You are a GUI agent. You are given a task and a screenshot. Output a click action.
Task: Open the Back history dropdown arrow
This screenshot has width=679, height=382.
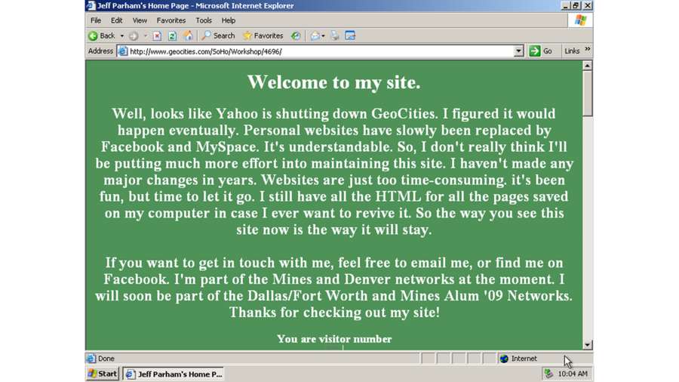[121, 36]
